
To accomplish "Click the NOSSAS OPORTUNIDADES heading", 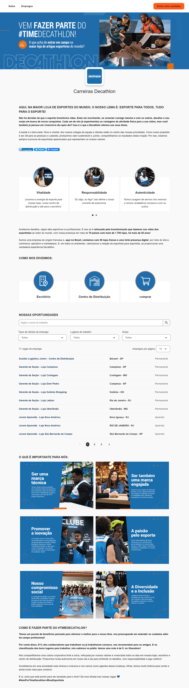I will coord(38,315).
